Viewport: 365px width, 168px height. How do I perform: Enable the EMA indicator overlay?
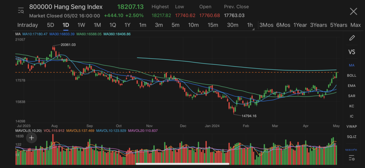click(x=351, y=86)
